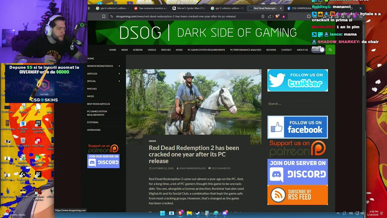This screenshot has width=387, height=218.
Task: Click the CSG Skins giveaway banner
Action: (44, 83)
